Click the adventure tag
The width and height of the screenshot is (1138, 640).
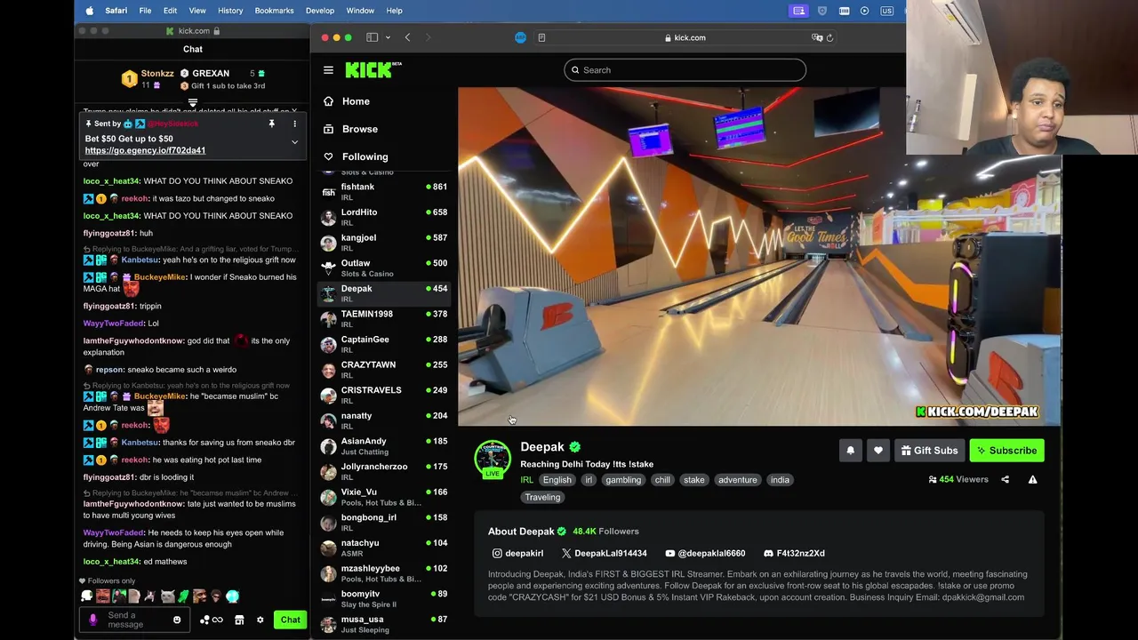click(x=738, y=480)
